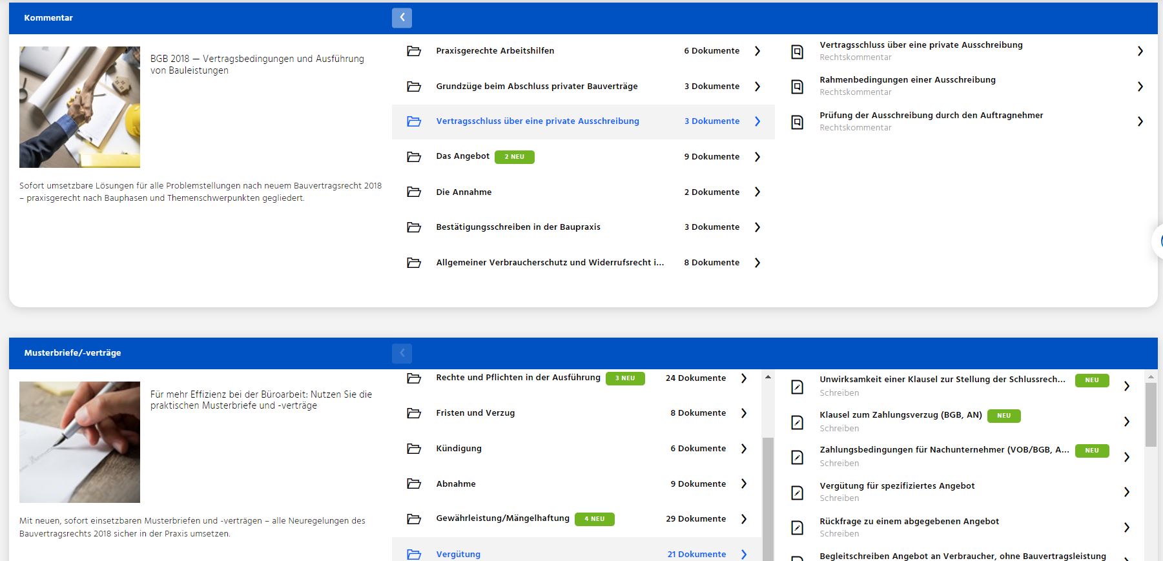Click the pen-writing image in Musterbriefe section
The height and width of the screenshot is (561, 1163).
(79, 442)
